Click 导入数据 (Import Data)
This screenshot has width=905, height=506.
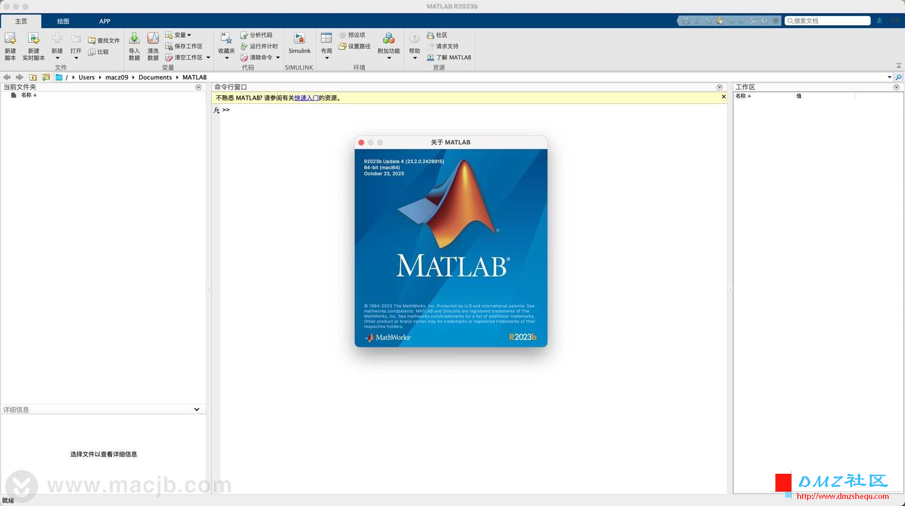pyautogui.click(x=134, y=46)
